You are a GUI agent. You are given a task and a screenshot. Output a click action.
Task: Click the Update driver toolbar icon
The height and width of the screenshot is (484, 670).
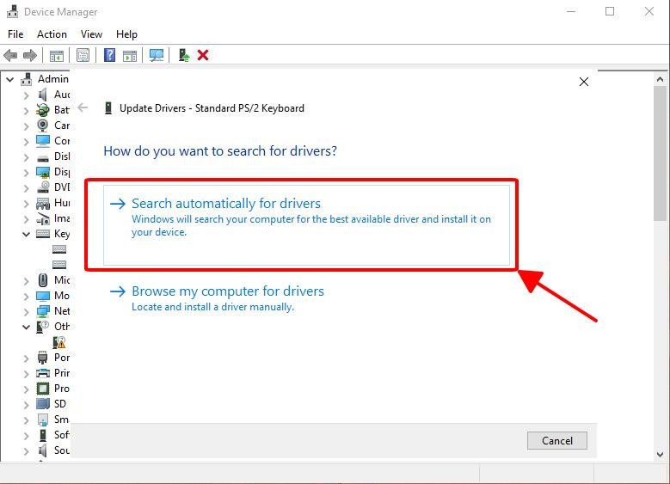point(183,55)
